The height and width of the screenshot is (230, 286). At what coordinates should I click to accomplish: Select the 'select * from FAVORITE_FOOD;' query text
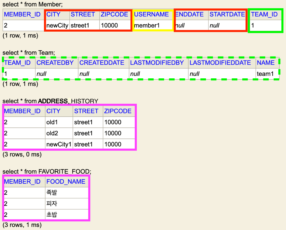tap(47, 171)
